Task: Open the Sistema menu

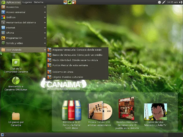Action: point(39,2)
